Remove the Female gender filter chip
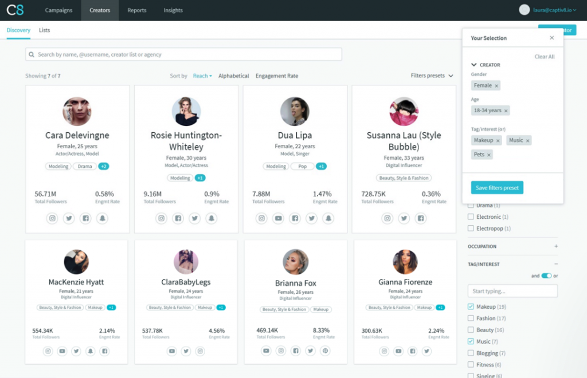The width and height of the screenshot is (587, 378). (496, 85)
